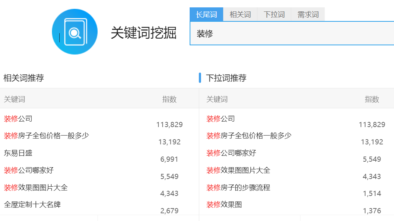Image resolution: width=394 pixels, height=221 pixels.
Task: Open 装修公司哪家好 in the dropdown-words list
Action: coord(231,153)
